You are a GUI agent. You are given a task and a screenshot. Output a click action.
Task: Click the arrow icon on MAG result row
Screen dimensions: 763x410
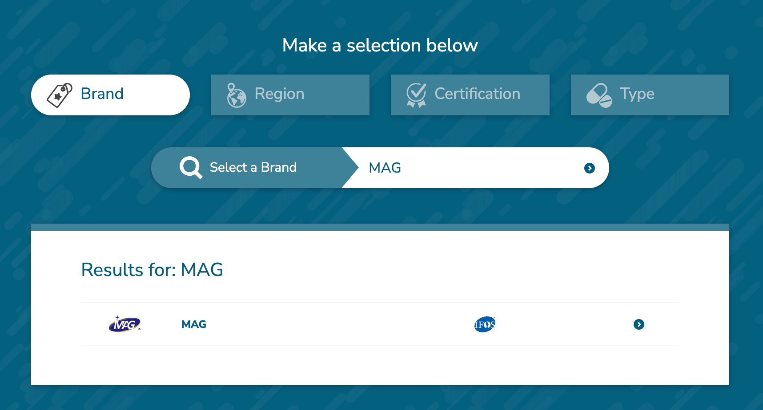pos(639,324)
